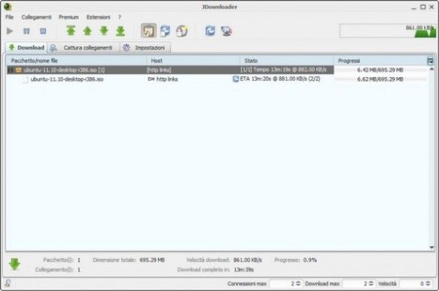Click 'Download completo in: 13m:39s' text
The image size is (439, 291).
tap(216, 270)
